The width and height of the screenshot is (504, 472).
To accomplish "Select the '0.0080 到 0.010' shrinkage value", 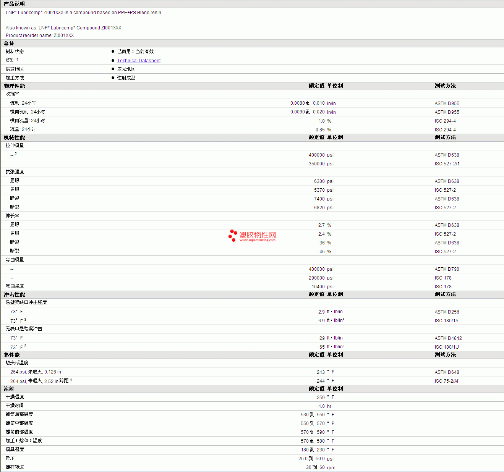I will [x=308, y=103].
